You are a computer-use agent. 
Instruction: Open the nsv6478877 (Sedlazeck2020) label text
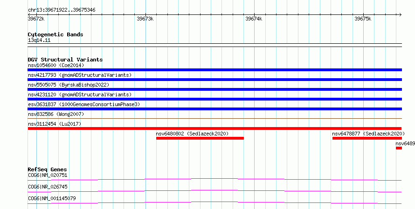pyautogui.click(x=368, y=134)
